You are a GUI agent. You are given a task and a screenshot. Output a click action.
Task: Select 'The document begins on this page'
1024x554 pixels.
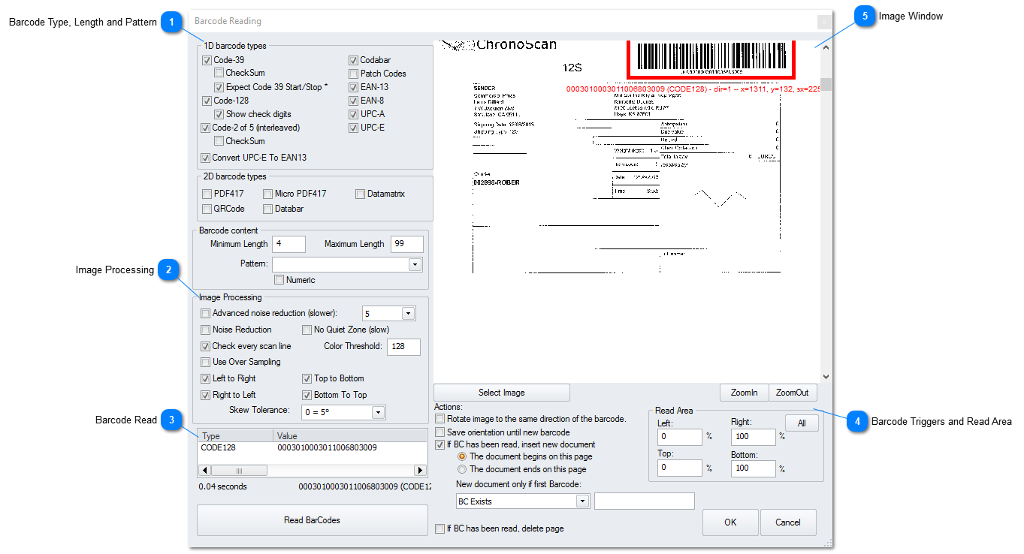(x=462, y=456)
